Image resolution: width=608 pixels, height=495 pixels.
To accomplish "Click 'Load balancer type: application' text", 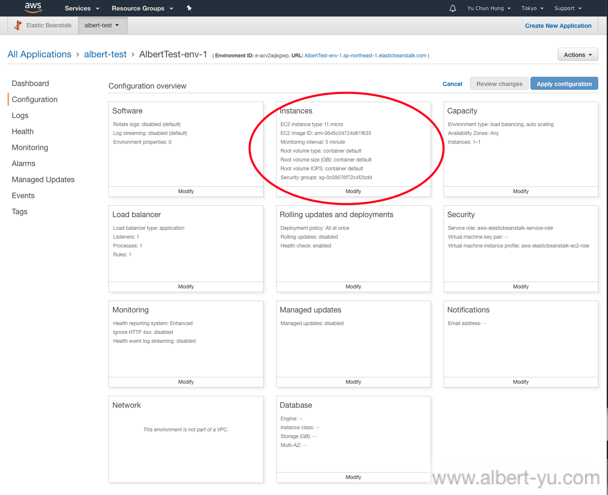I will click(148, 228).
